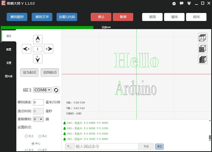Click the 已耗时 43秒 elapsed time text
The image size is (212, 152).
pyautogui.click(x=74, y=113)
